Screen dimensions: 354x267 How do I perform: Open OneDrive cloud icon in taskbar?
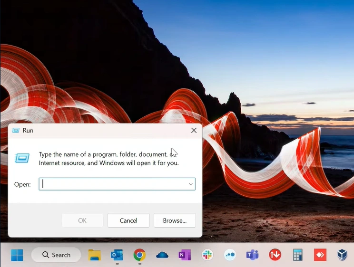pyautogui.click(x=162, y=255)
